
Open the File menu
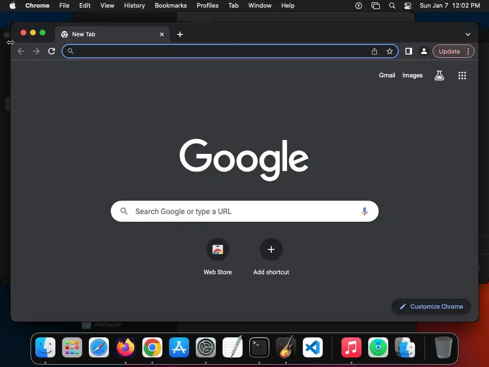tap(64, 6)
